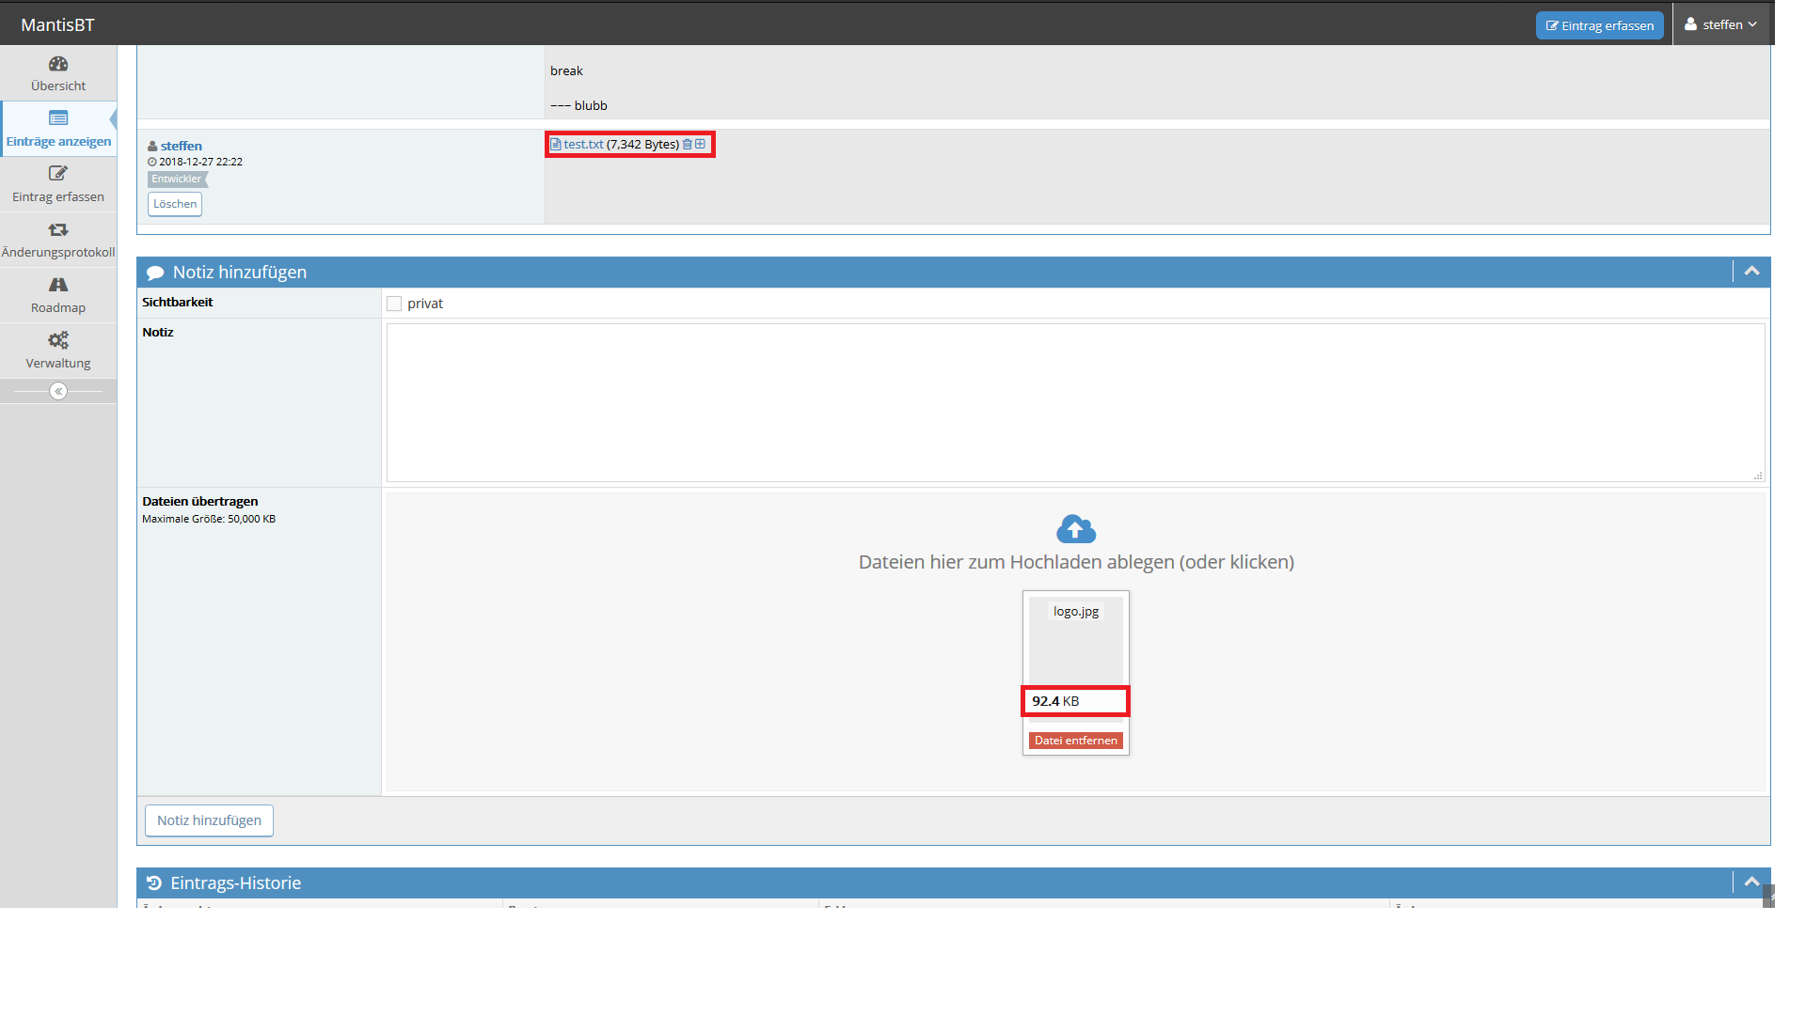This screenshot has width=1806, height=1015.
Task: Open the Verwaltung gears icon
Action: (58, 340)
